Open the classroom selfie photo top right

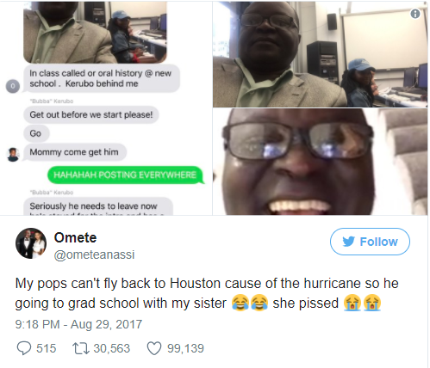tap(320, 54)
